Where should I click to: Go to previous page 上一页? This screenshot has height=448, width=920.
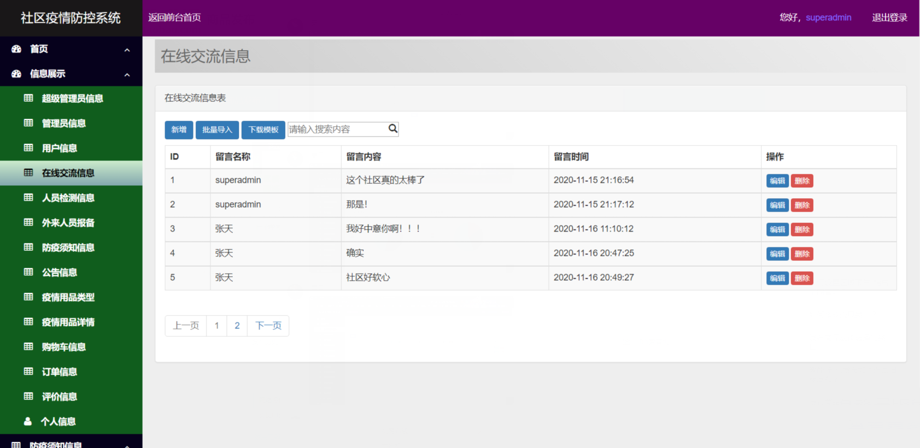186,326
